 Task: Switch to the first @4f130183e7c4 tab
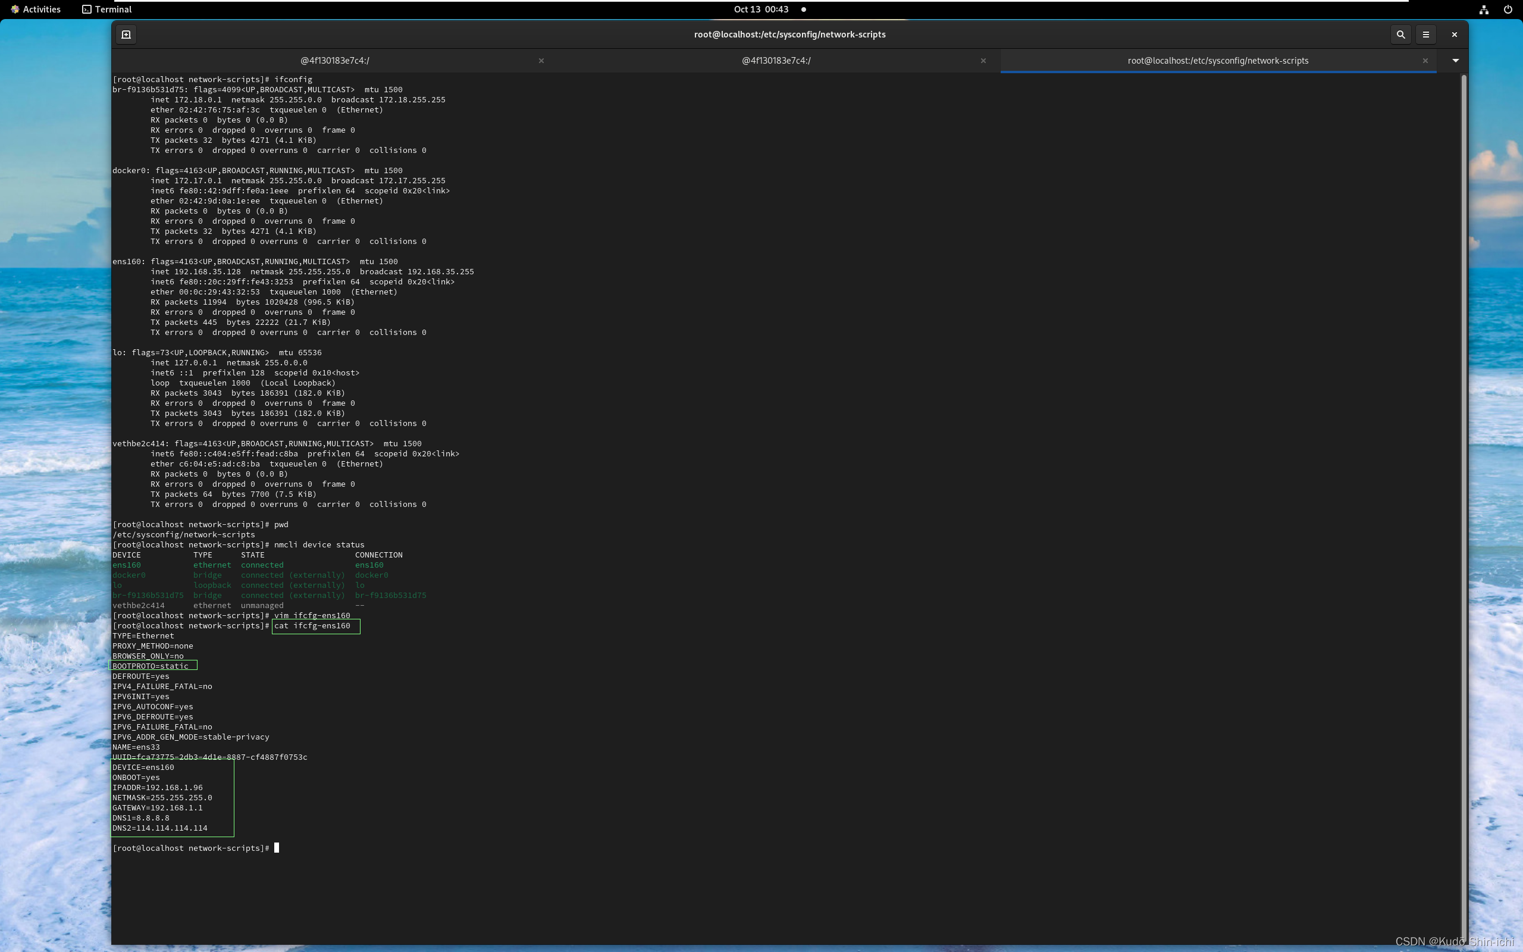[x=335, y=61]
